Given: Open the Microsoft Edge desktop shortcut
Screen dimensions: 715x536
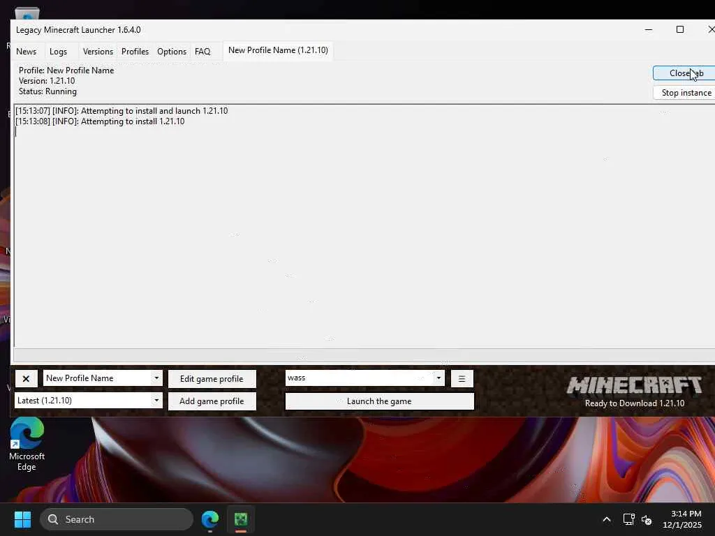Looking at the screenshot, I should (27, 445).
